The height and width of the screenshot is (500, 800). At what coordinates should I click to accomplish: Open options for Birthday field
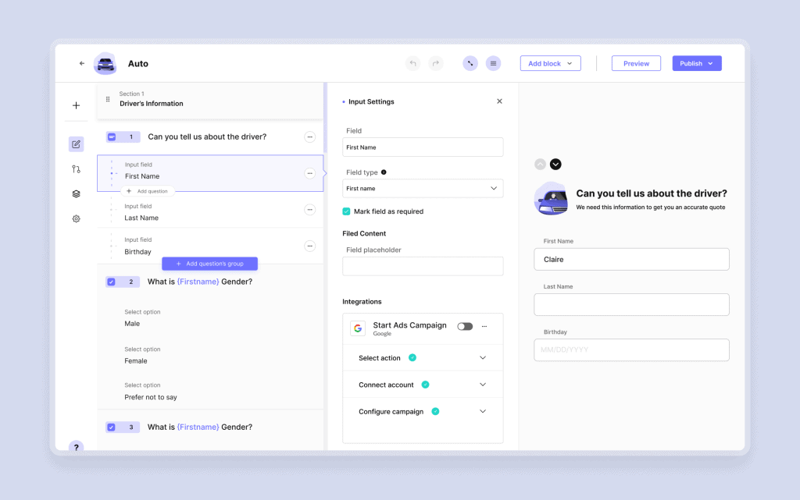(x=309, y=246)
